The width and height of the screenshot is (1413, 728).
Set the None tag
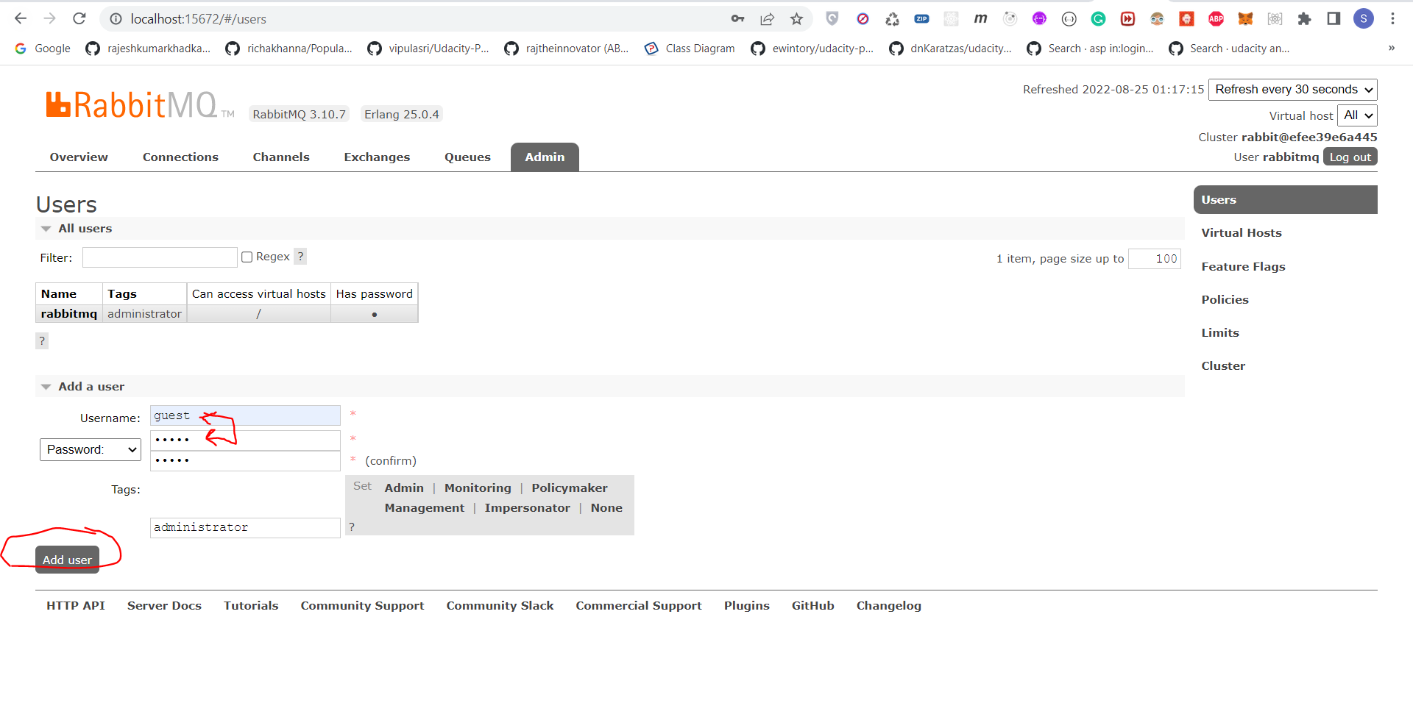coord(606,508)
